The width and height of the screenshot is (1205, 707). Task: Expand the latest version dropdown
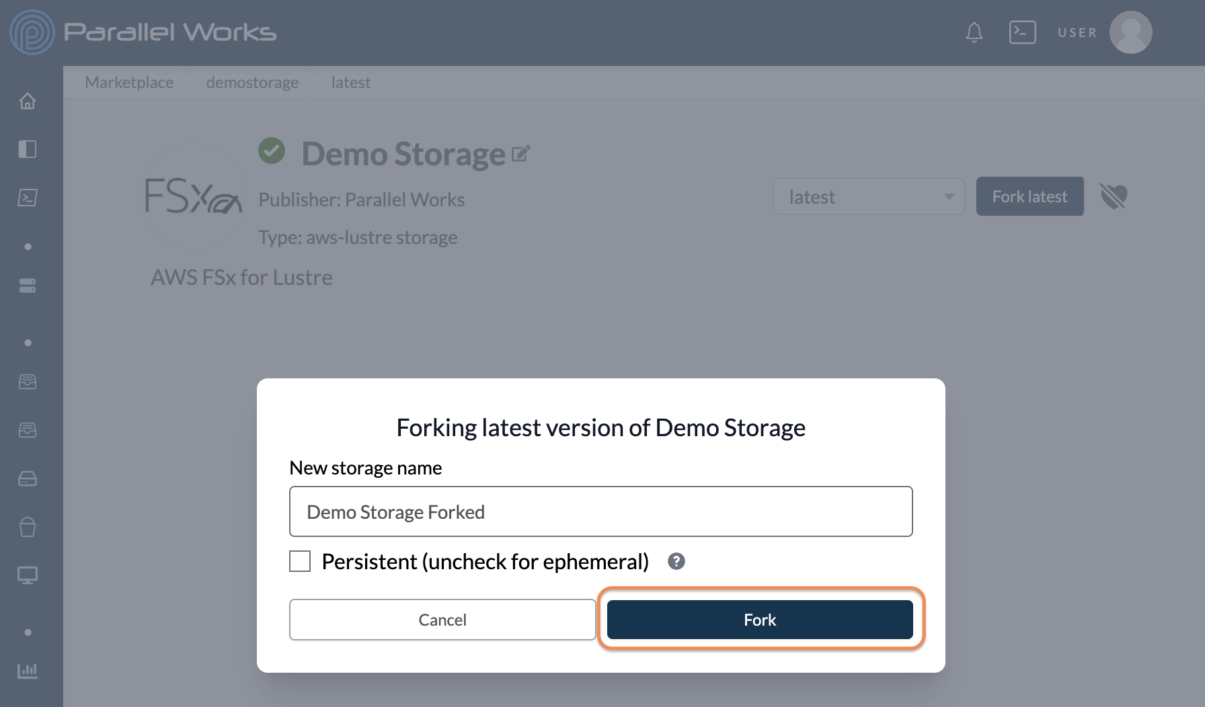click(869, 196)
